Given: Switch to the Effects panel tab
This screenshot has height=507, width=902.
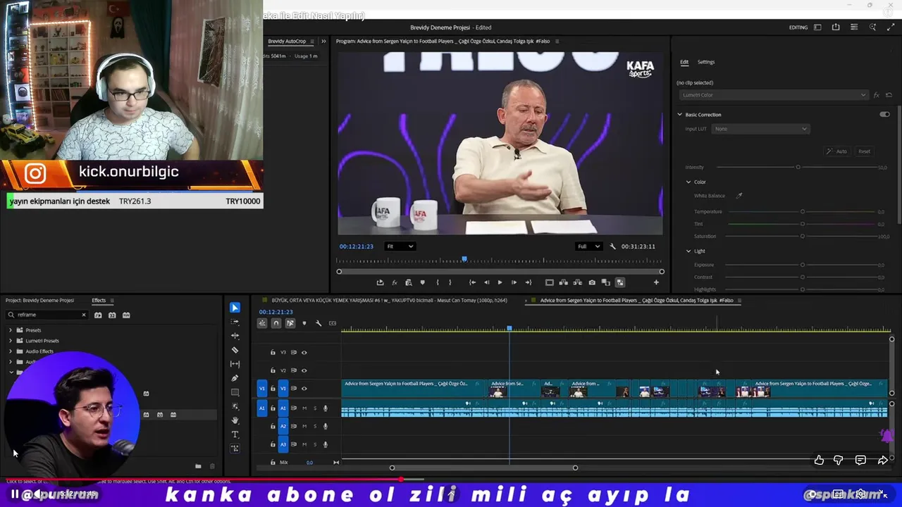Looking at the screenshot, I should coord(99,301).
